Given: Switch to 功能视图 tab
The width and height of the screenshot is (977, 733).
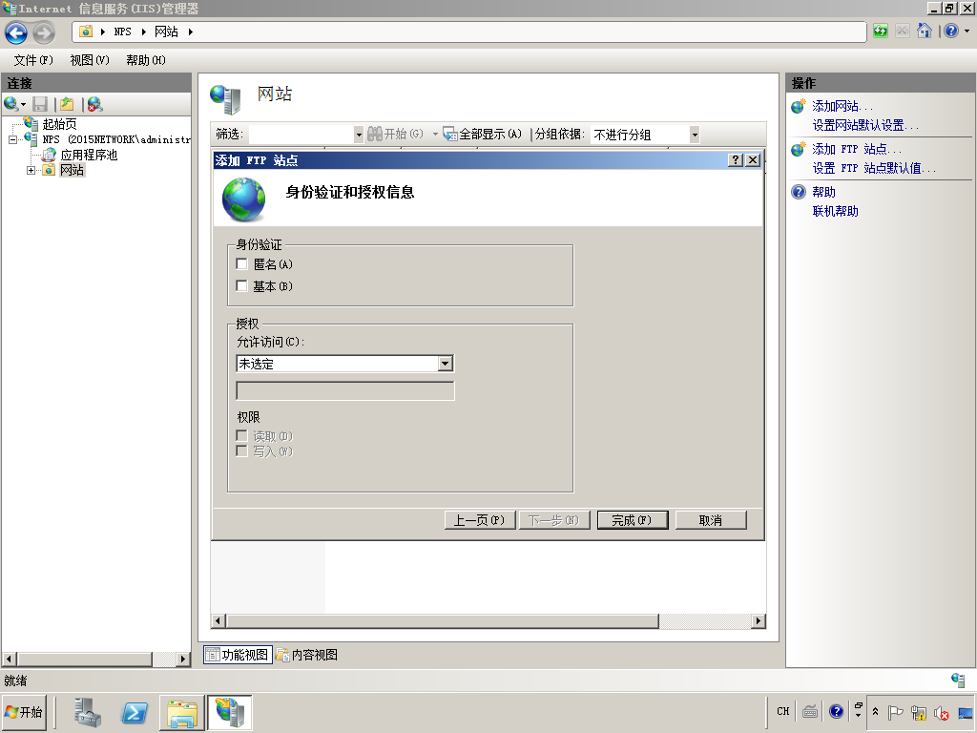Looking at the screenshot, I should (x=238, y=655).
